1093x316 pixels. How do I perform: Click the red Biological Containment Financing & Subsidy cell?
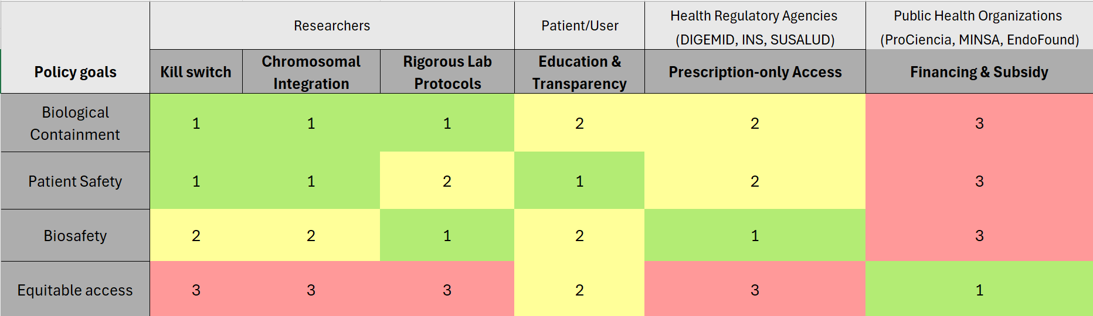pos(979,123)
